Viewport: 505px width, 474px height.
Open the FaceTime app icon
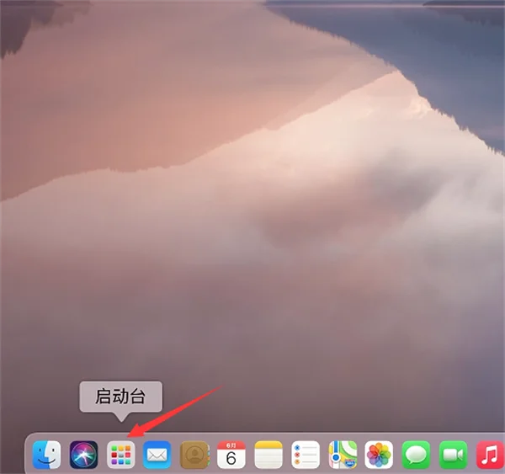(x=453, y=455)
